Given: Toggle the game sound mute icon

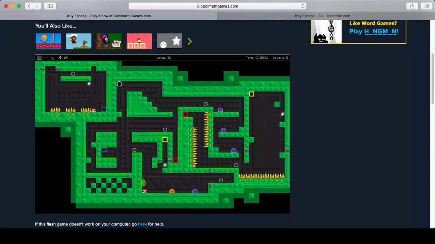Looking at the screenshot, I should (52, 58).
